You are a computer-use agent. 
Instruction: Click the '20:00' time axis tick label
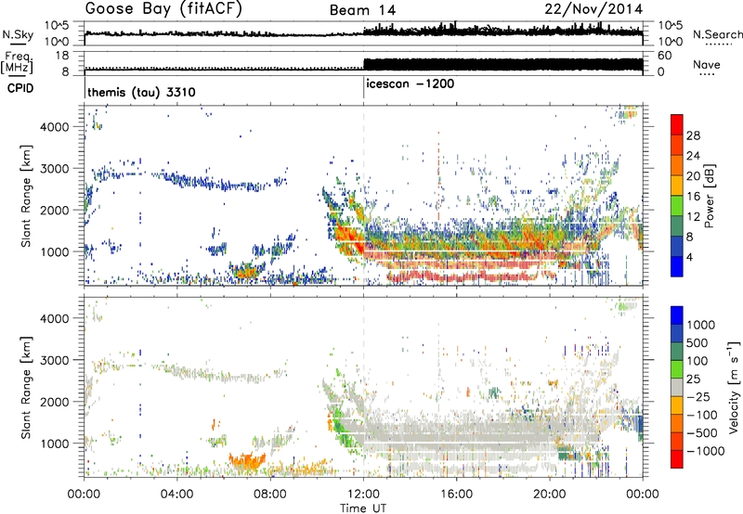(x=549, y=495)
